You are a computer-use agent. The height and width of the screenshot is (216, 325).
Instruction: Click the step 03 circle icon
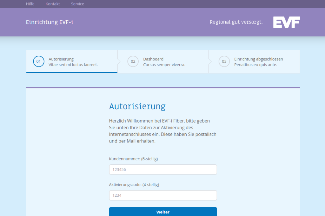224,61
